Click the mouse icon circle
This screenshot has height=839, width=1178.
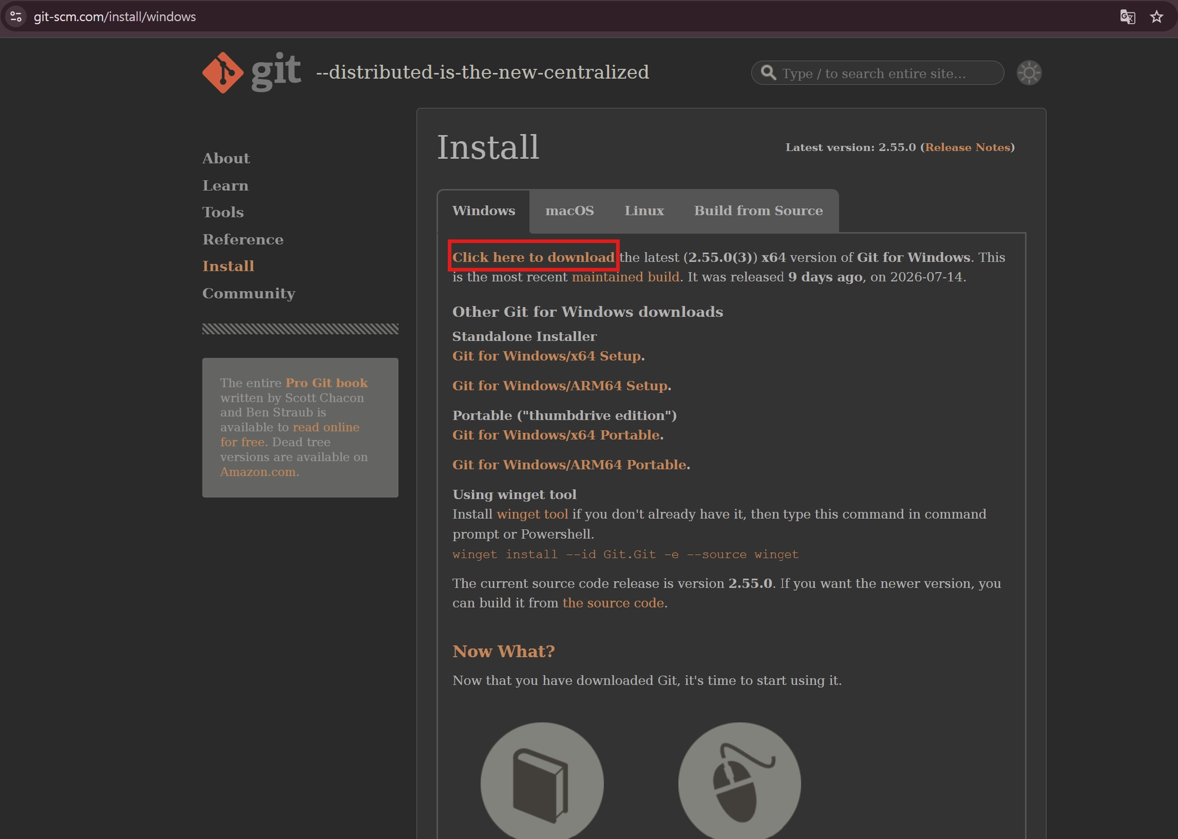tap(740, 780)
